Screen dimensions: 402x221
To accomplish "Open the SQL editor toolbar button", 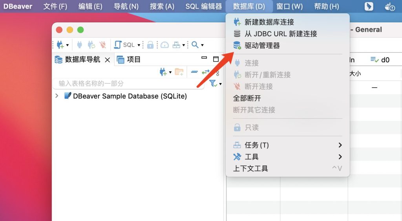I will coord(124,45).
